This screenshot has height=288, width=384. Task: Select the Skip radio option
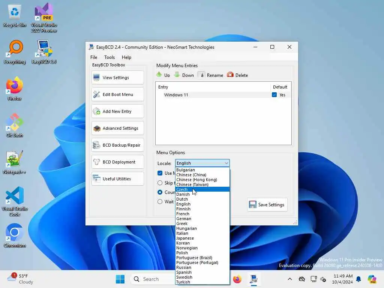click(160, 183)
